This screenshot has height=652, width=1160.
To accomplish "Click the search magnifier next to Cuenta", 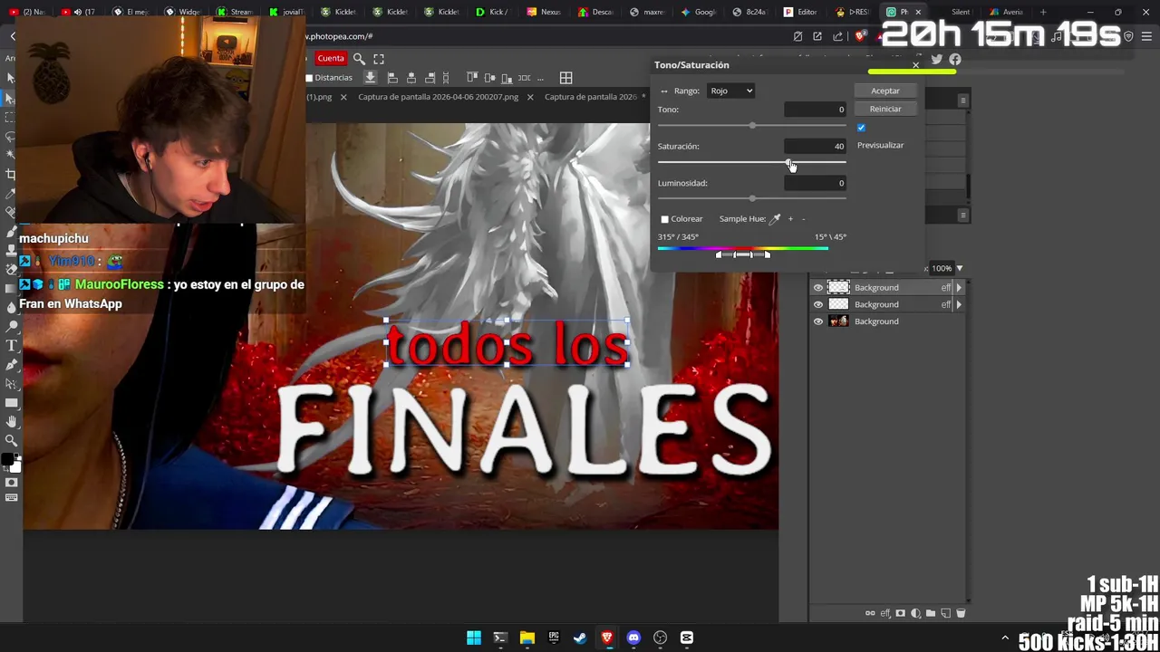I will [x=359, y=59].
